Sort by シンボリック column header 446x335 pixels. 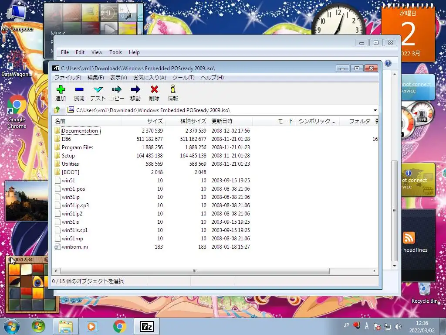pos(318,121)
